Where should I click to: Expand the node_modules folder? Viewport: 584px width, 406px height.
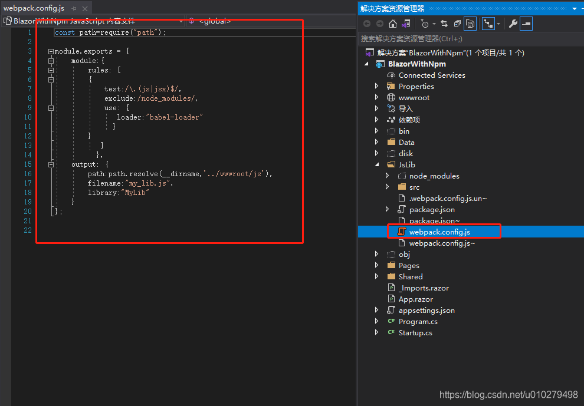[388, 176]
